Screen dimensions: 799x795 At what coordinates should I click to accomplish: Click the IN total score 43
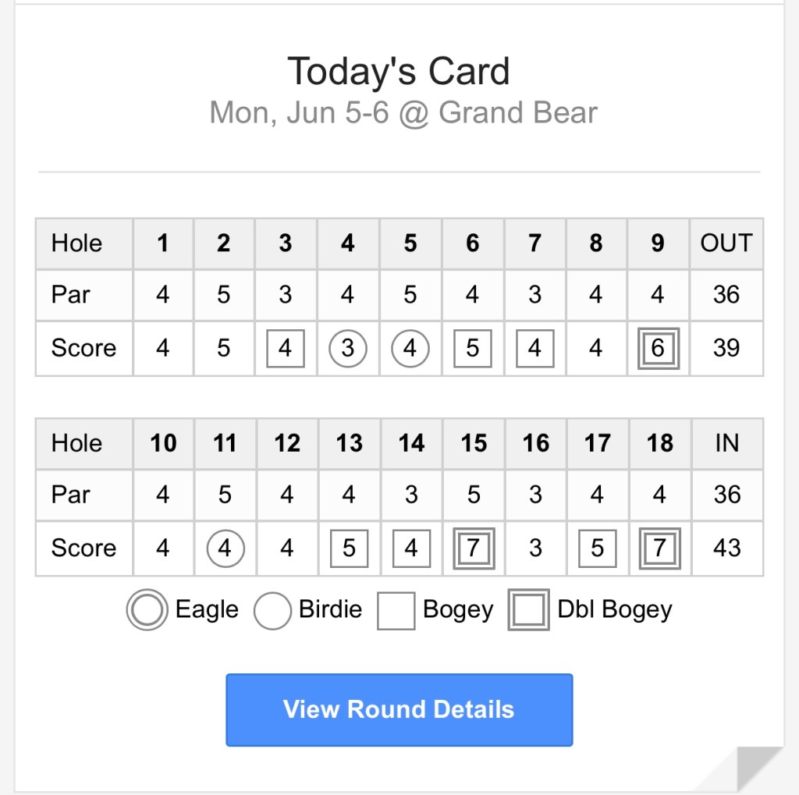click(x=726, y=548)
